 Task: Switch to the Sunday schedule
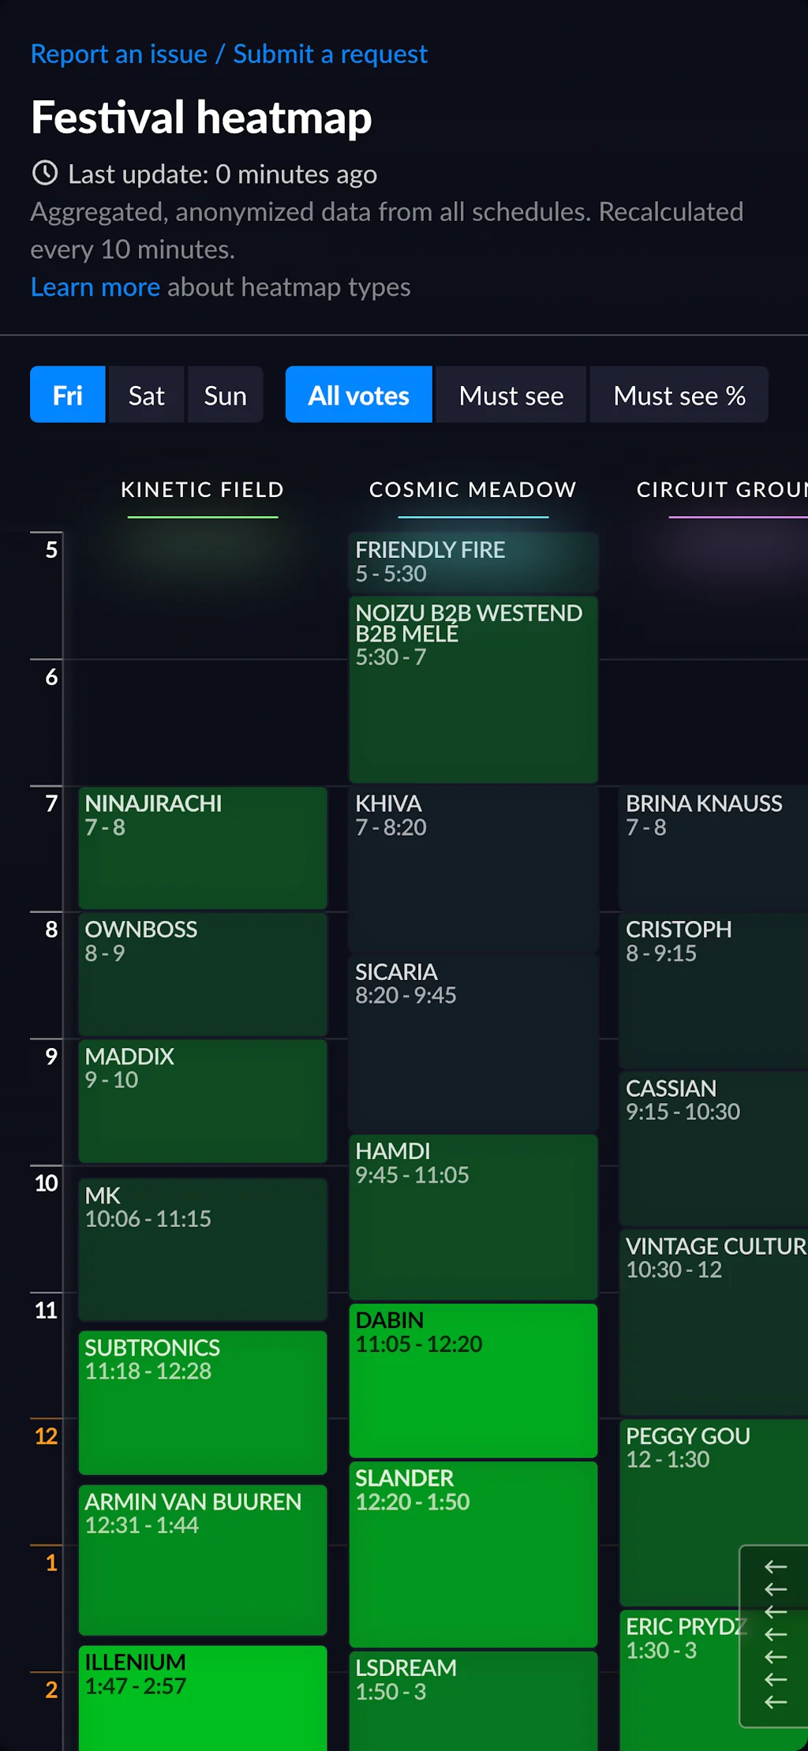[x=225, y=395]
